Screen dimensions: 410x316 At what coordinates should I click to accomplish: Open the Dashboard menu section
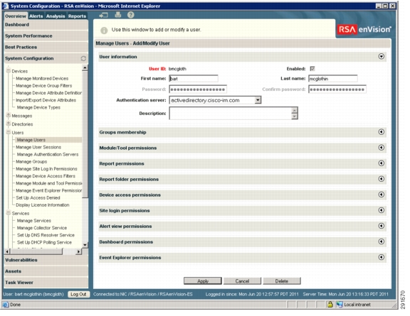[x=46, y=25]
